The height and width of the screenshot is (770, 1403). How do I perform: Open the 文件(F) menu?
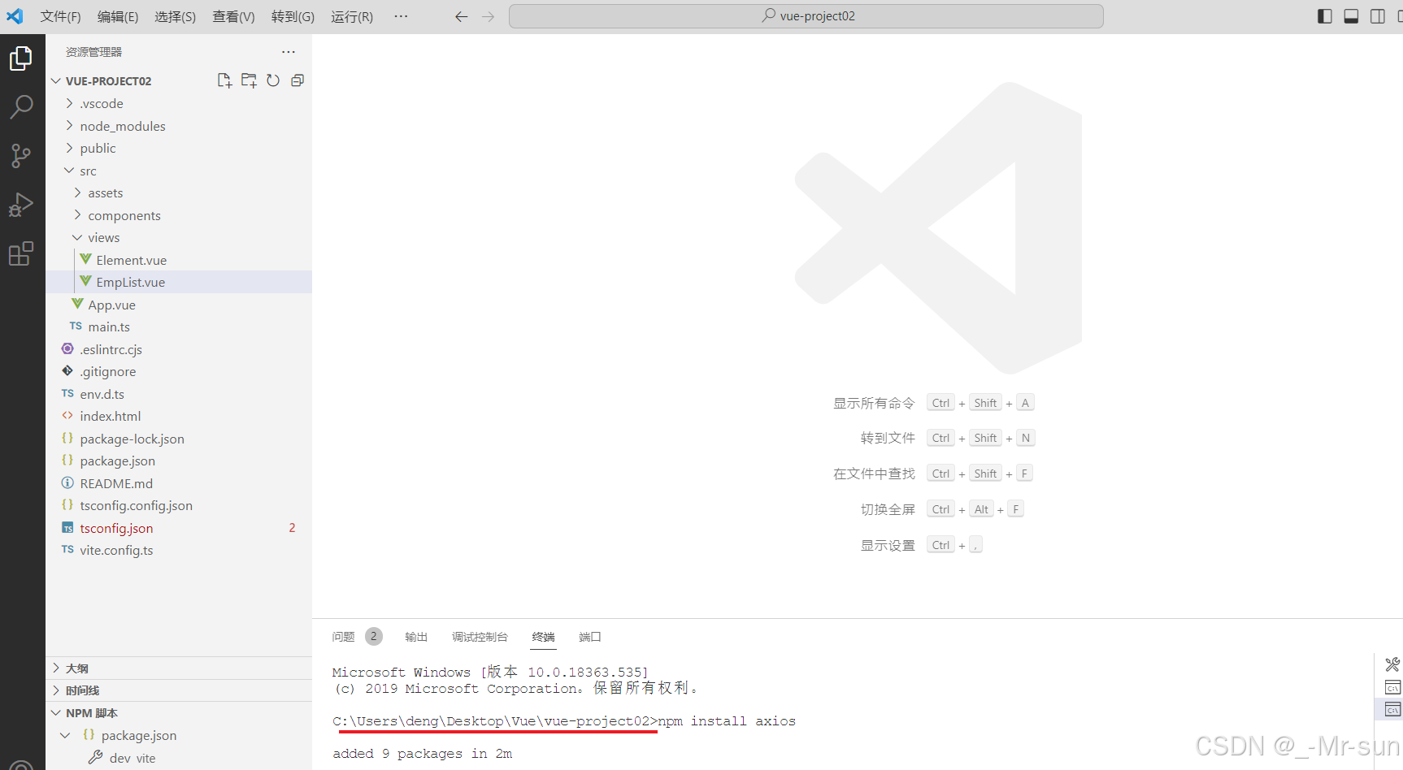coord(61,16)
